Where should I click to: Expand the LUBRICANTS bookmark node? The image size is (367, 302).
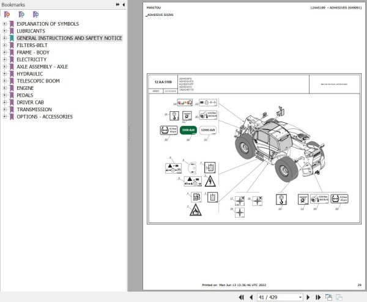4,31
